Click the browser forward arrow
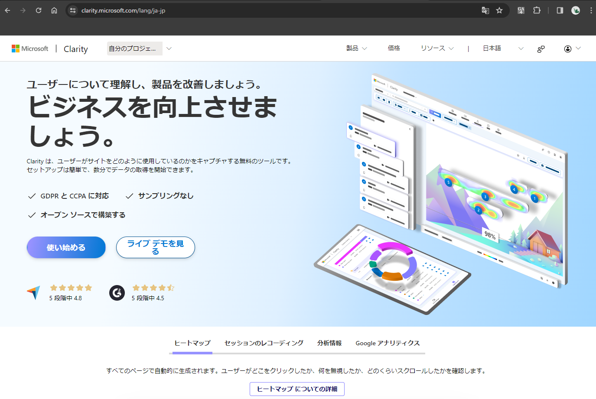 point(23,10)
